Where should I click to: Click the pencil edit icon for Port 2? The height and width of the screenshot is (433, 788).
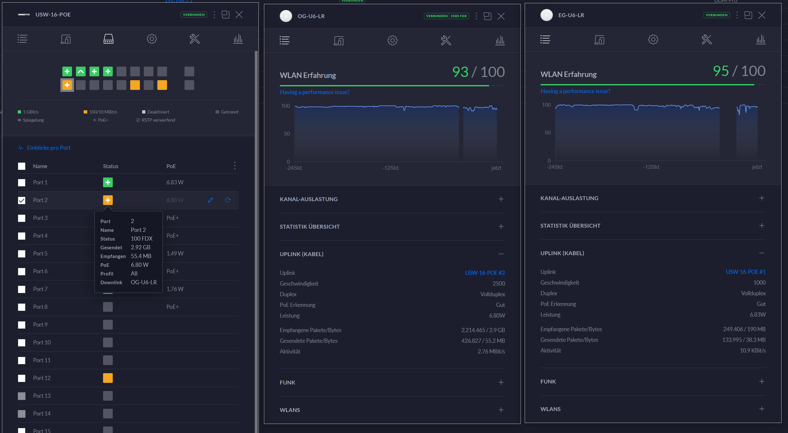pos(210,200)
